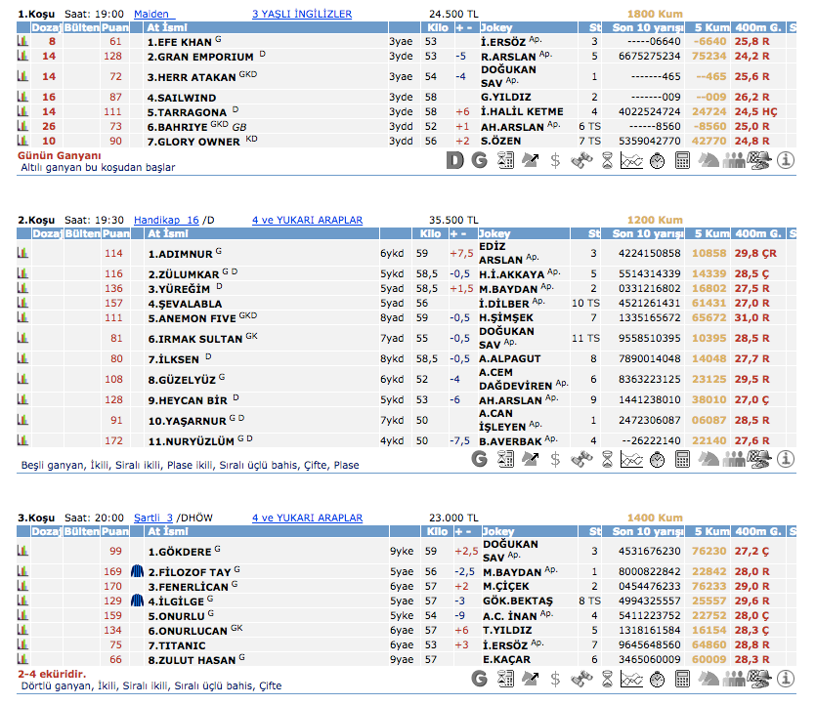Open the 3 YAŞLI İNGİLİZLER link
Viewport: 816px width, 705px height.
coord(302,15)
